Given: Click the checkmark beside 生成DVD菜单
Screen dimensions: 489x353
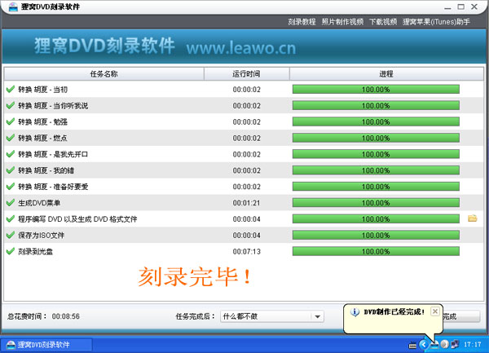Looking at the screenshot, I should tap(11, 203).
